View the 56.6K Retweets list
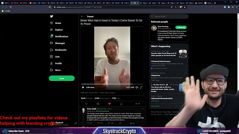Viewport: 239px width, 134px height. [x=87, y=98]
